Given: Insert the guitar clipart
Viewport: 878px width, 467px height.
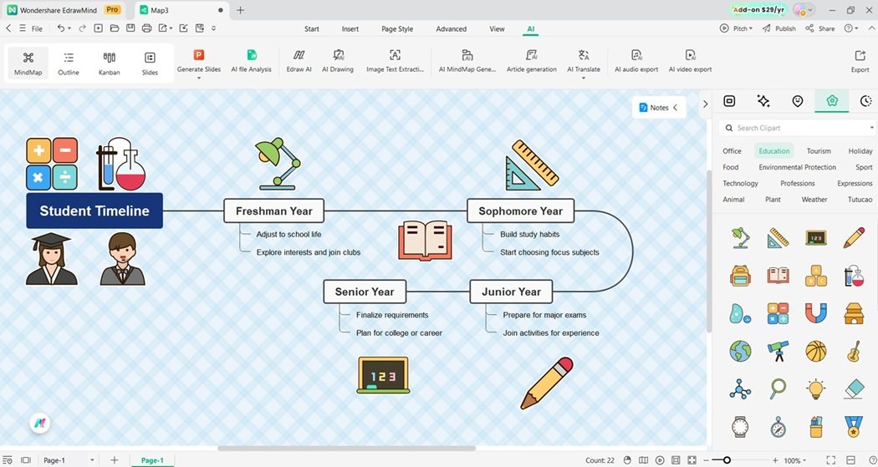Looking at the screenshot, I should tap(854, 351).
